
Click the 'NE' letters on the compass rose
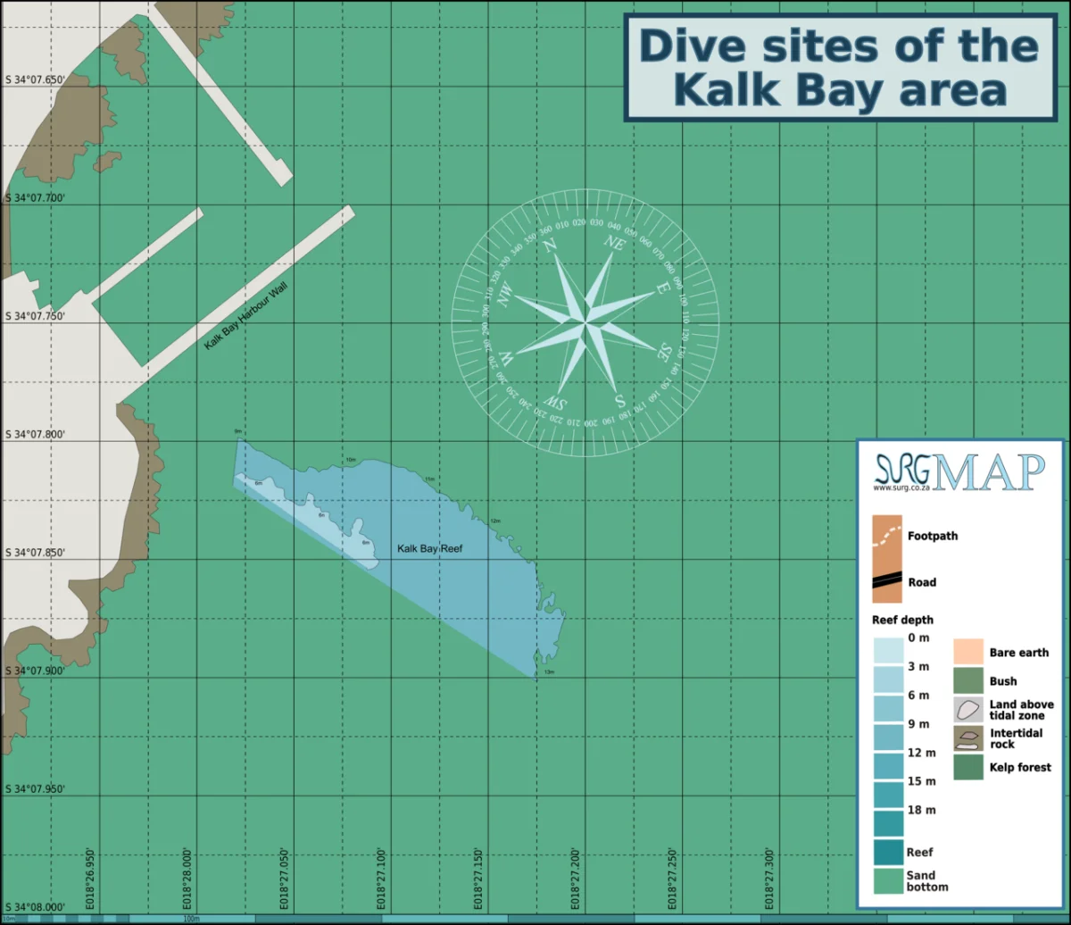pyautogui.click(x=614, y=241)
